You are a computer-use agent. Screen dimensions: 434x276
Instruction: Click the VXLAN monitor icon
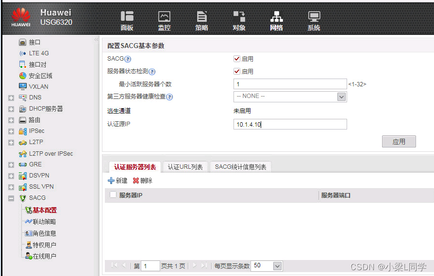(x=22, y=86)
